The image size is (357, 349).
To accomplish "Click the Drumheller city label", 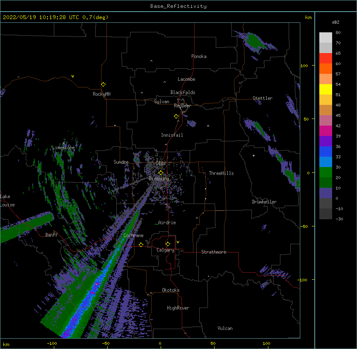I will (264, 202).
